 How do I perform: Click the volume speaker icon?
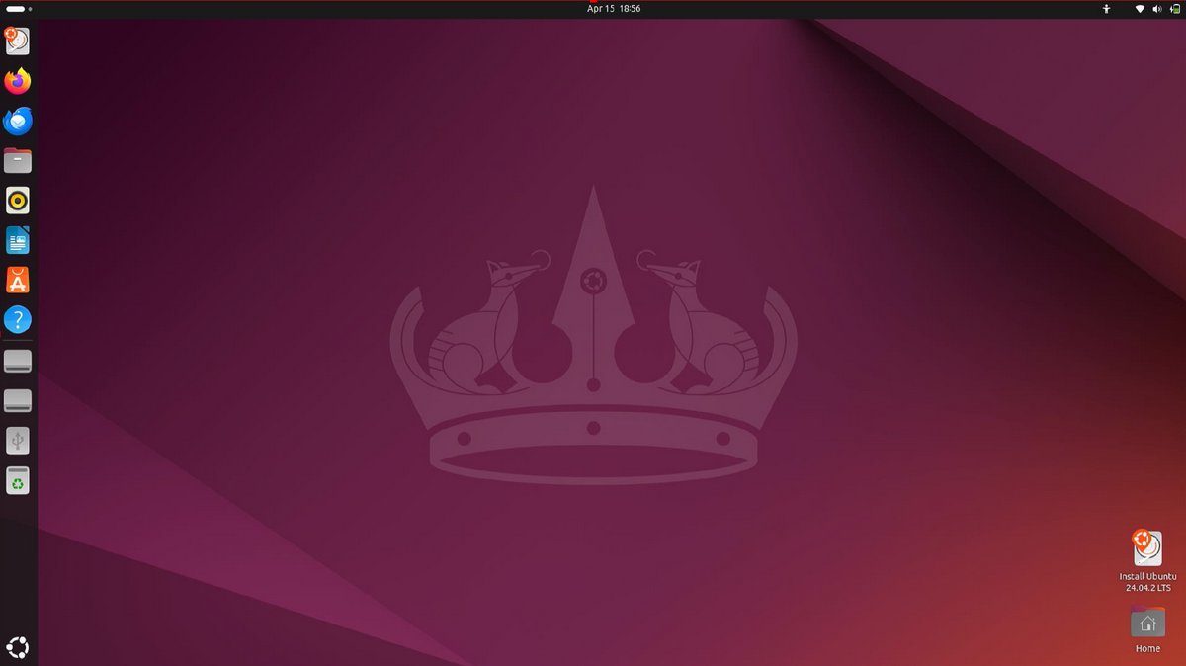1155,9
